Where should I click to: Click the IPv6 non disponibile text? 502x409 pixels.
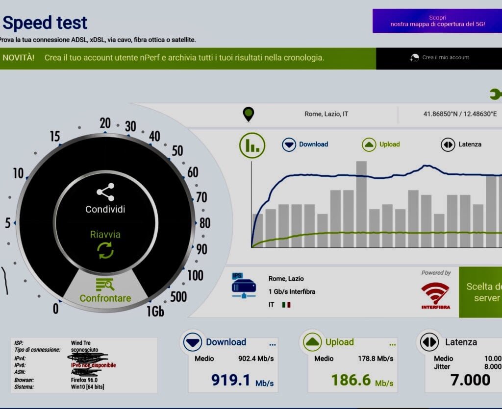tap(94, 365)
